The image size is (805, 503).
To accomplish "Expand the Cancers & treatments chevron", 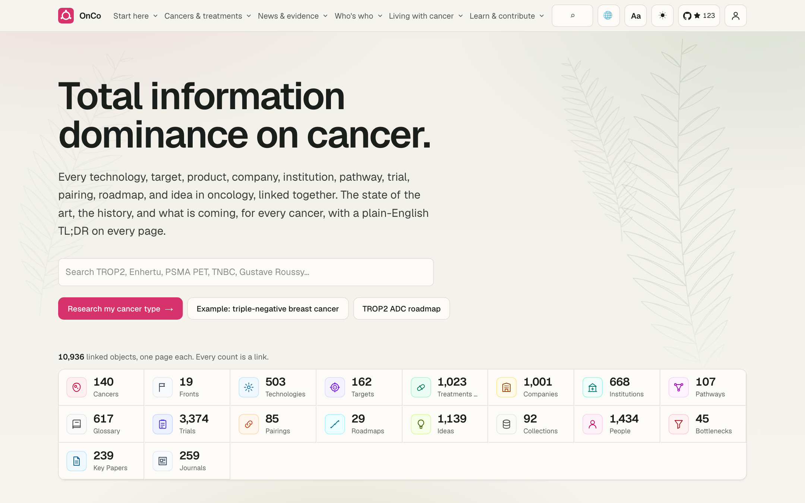I will pos(249,16).
